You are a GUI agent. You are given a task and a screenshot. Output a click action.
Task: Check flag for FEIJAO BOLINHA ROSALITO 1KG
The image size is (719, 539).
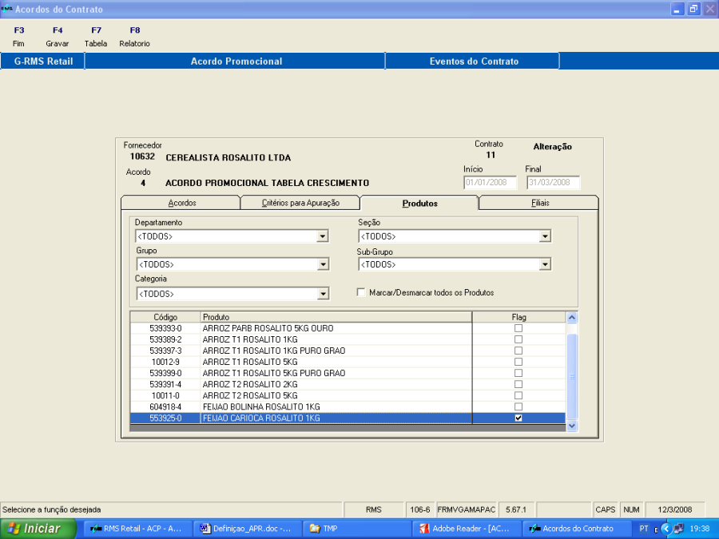tap(518, 406)
